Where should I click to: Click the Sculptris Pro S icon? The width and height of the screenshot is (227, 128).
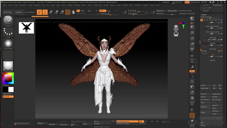click(x=73, y=12)
